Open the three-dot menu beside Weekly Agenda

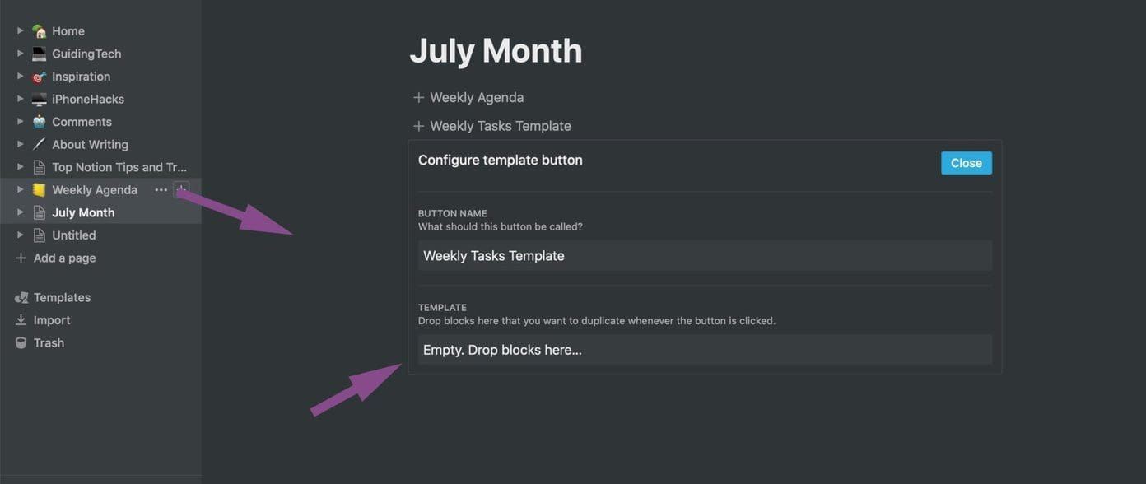tap(161, 189)
